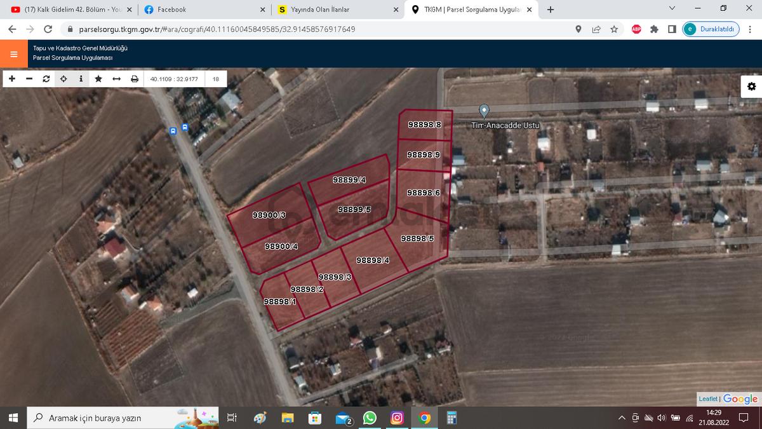Zoom out with the minus map tool
The image size is (762, 429).
(x=29, y=79)
